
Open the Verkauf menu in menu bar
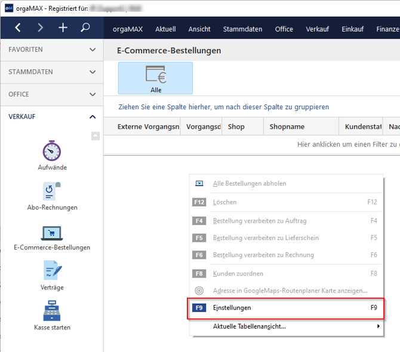coord(318,29)
